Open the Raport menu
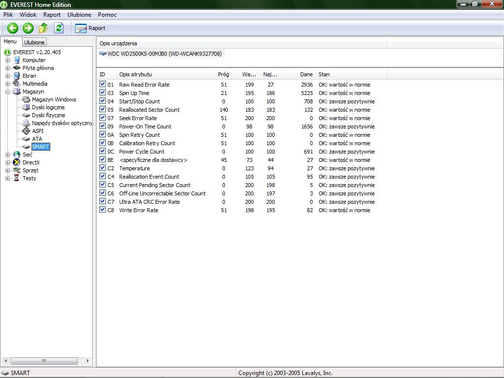 click(x=52, y=15)
